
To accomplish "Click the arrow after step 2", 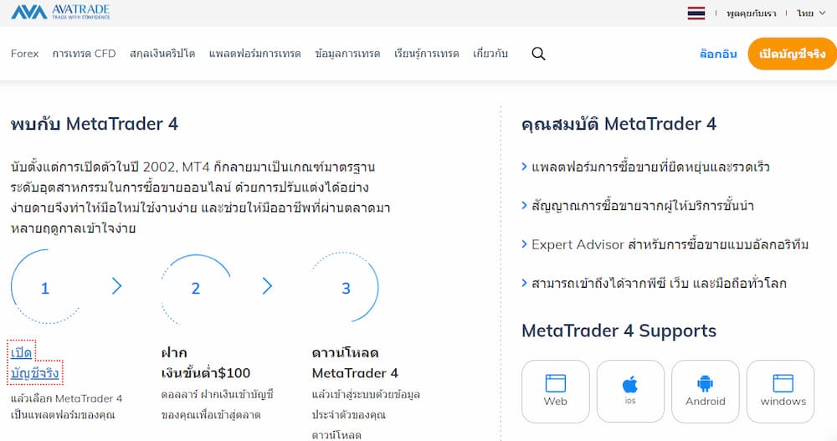I will coord(268,286).
